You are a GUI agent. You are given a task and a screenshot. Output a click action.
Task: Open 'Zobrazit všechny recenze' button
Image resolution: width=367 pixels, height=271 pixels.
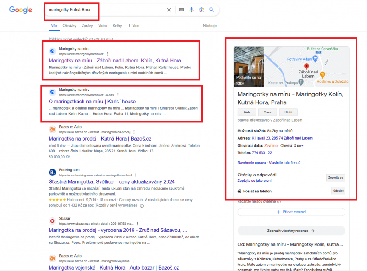291,231
